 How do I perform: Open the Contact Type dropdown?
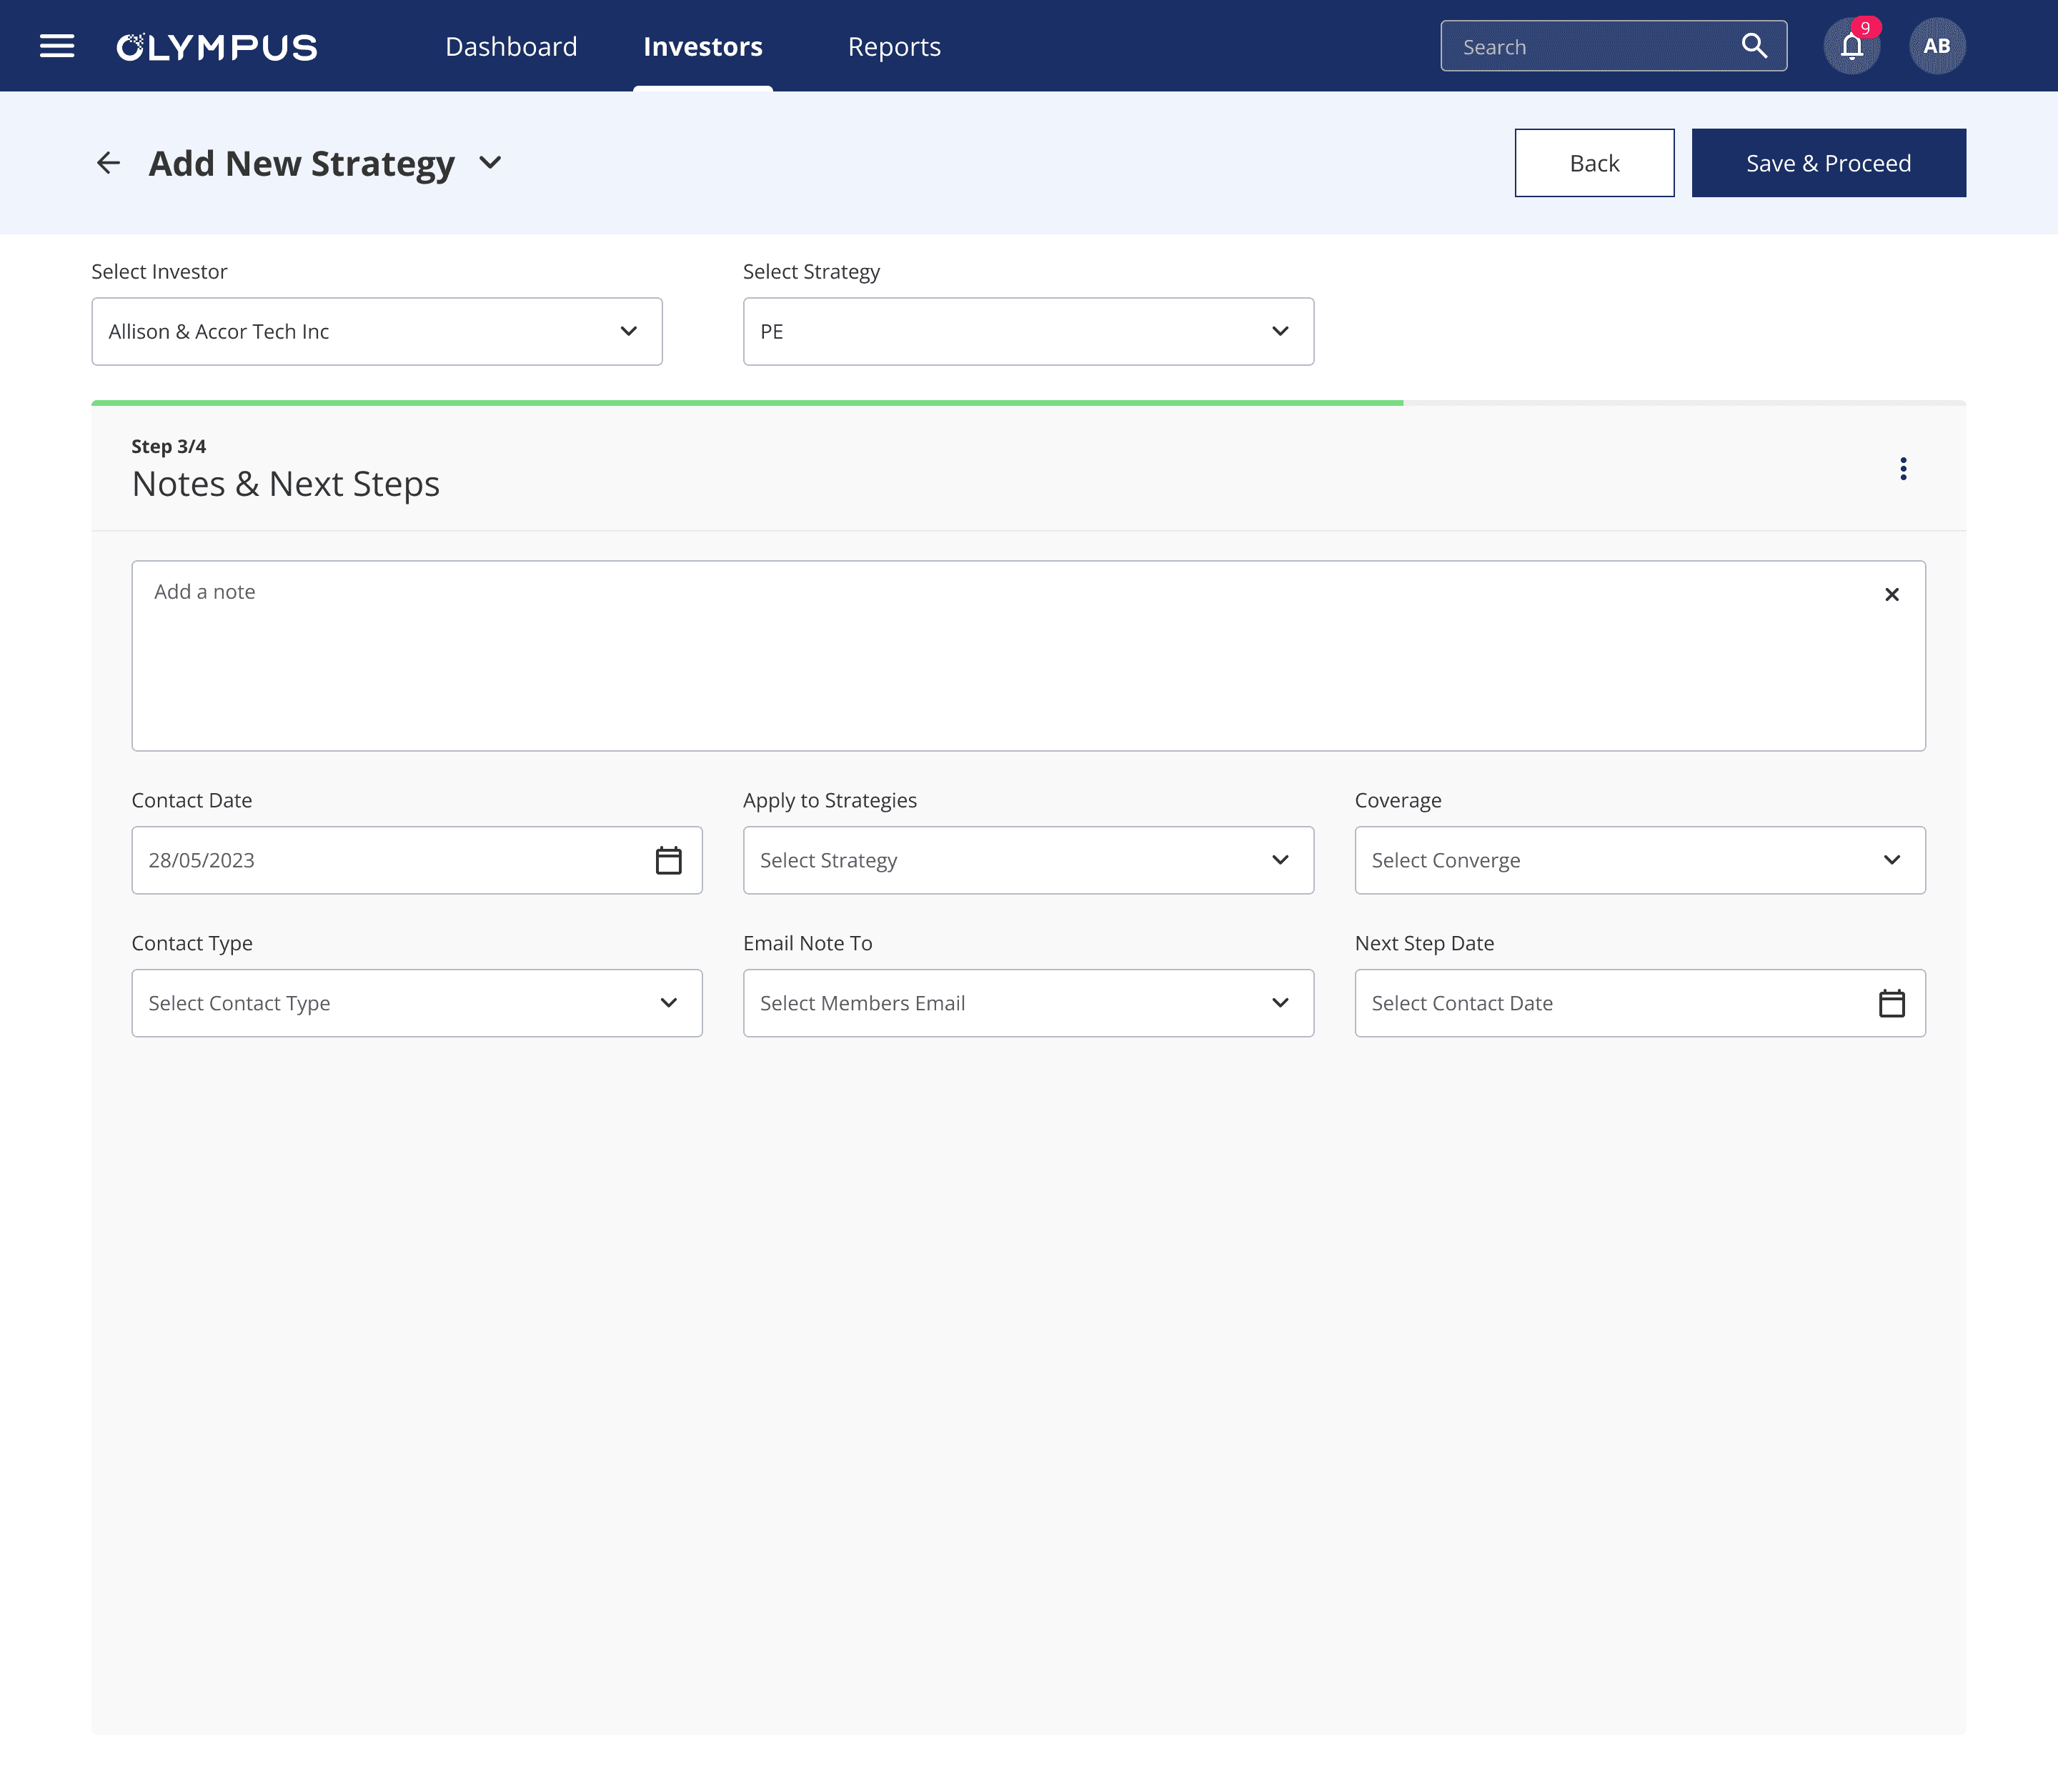[x=417, y=1003]
